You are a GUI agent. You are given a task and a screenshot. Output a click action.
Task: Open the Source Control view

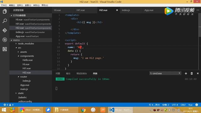(5, 30)
